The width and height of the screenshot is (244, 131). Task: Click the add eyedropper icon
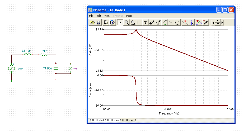click(x=205, y=23)
